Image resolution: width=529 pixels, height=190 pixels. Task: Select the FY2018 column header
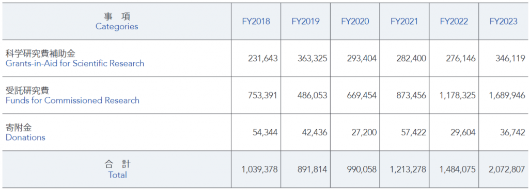256,22
